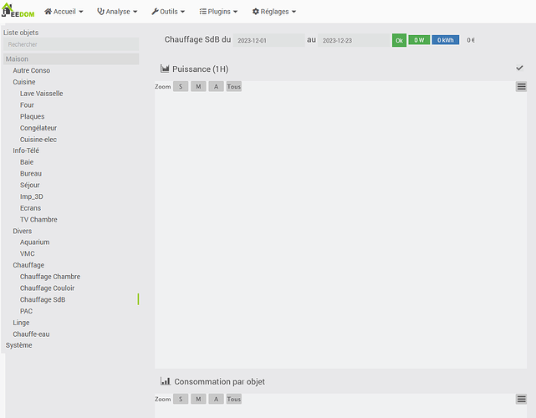Select Lave Vaisselle object
The height and width of the screenshot is (418, 536).
(x=41, y=94)
